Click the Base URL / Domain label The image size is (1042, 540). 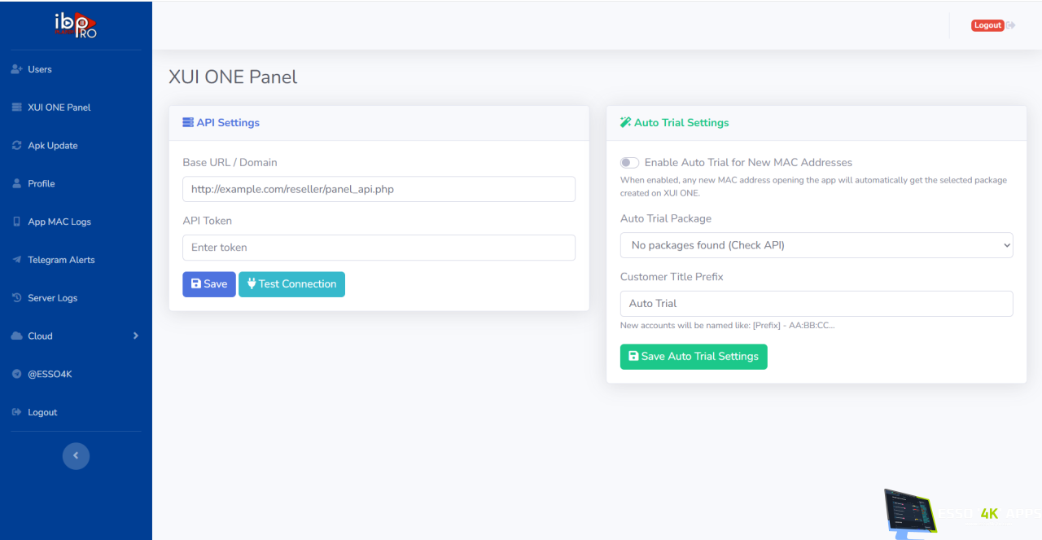coord(230,163)
